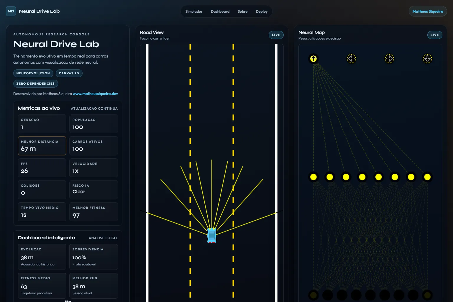Open the Simulador nav tab

[194, 12]
